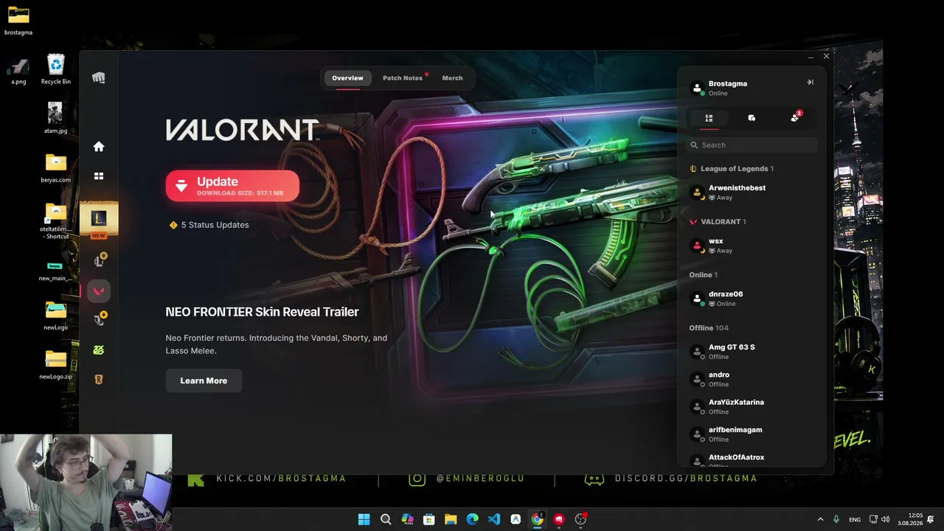
Task: Click the Riot Client taskbar icon
Action: [559, 519]
